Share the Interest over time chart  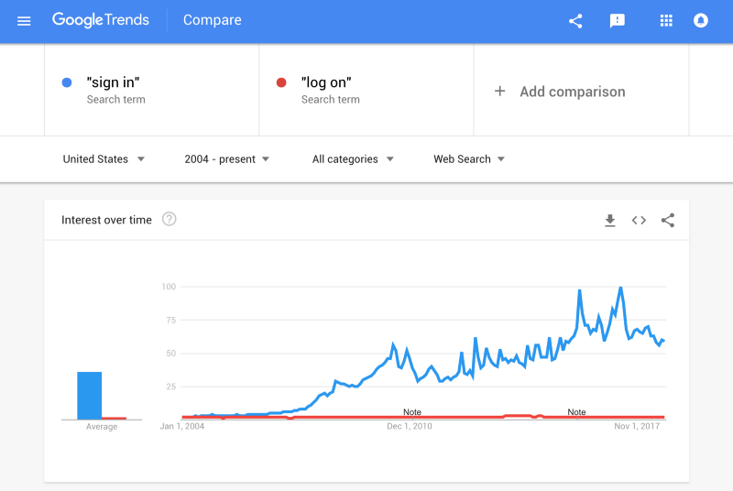[668, 220]
